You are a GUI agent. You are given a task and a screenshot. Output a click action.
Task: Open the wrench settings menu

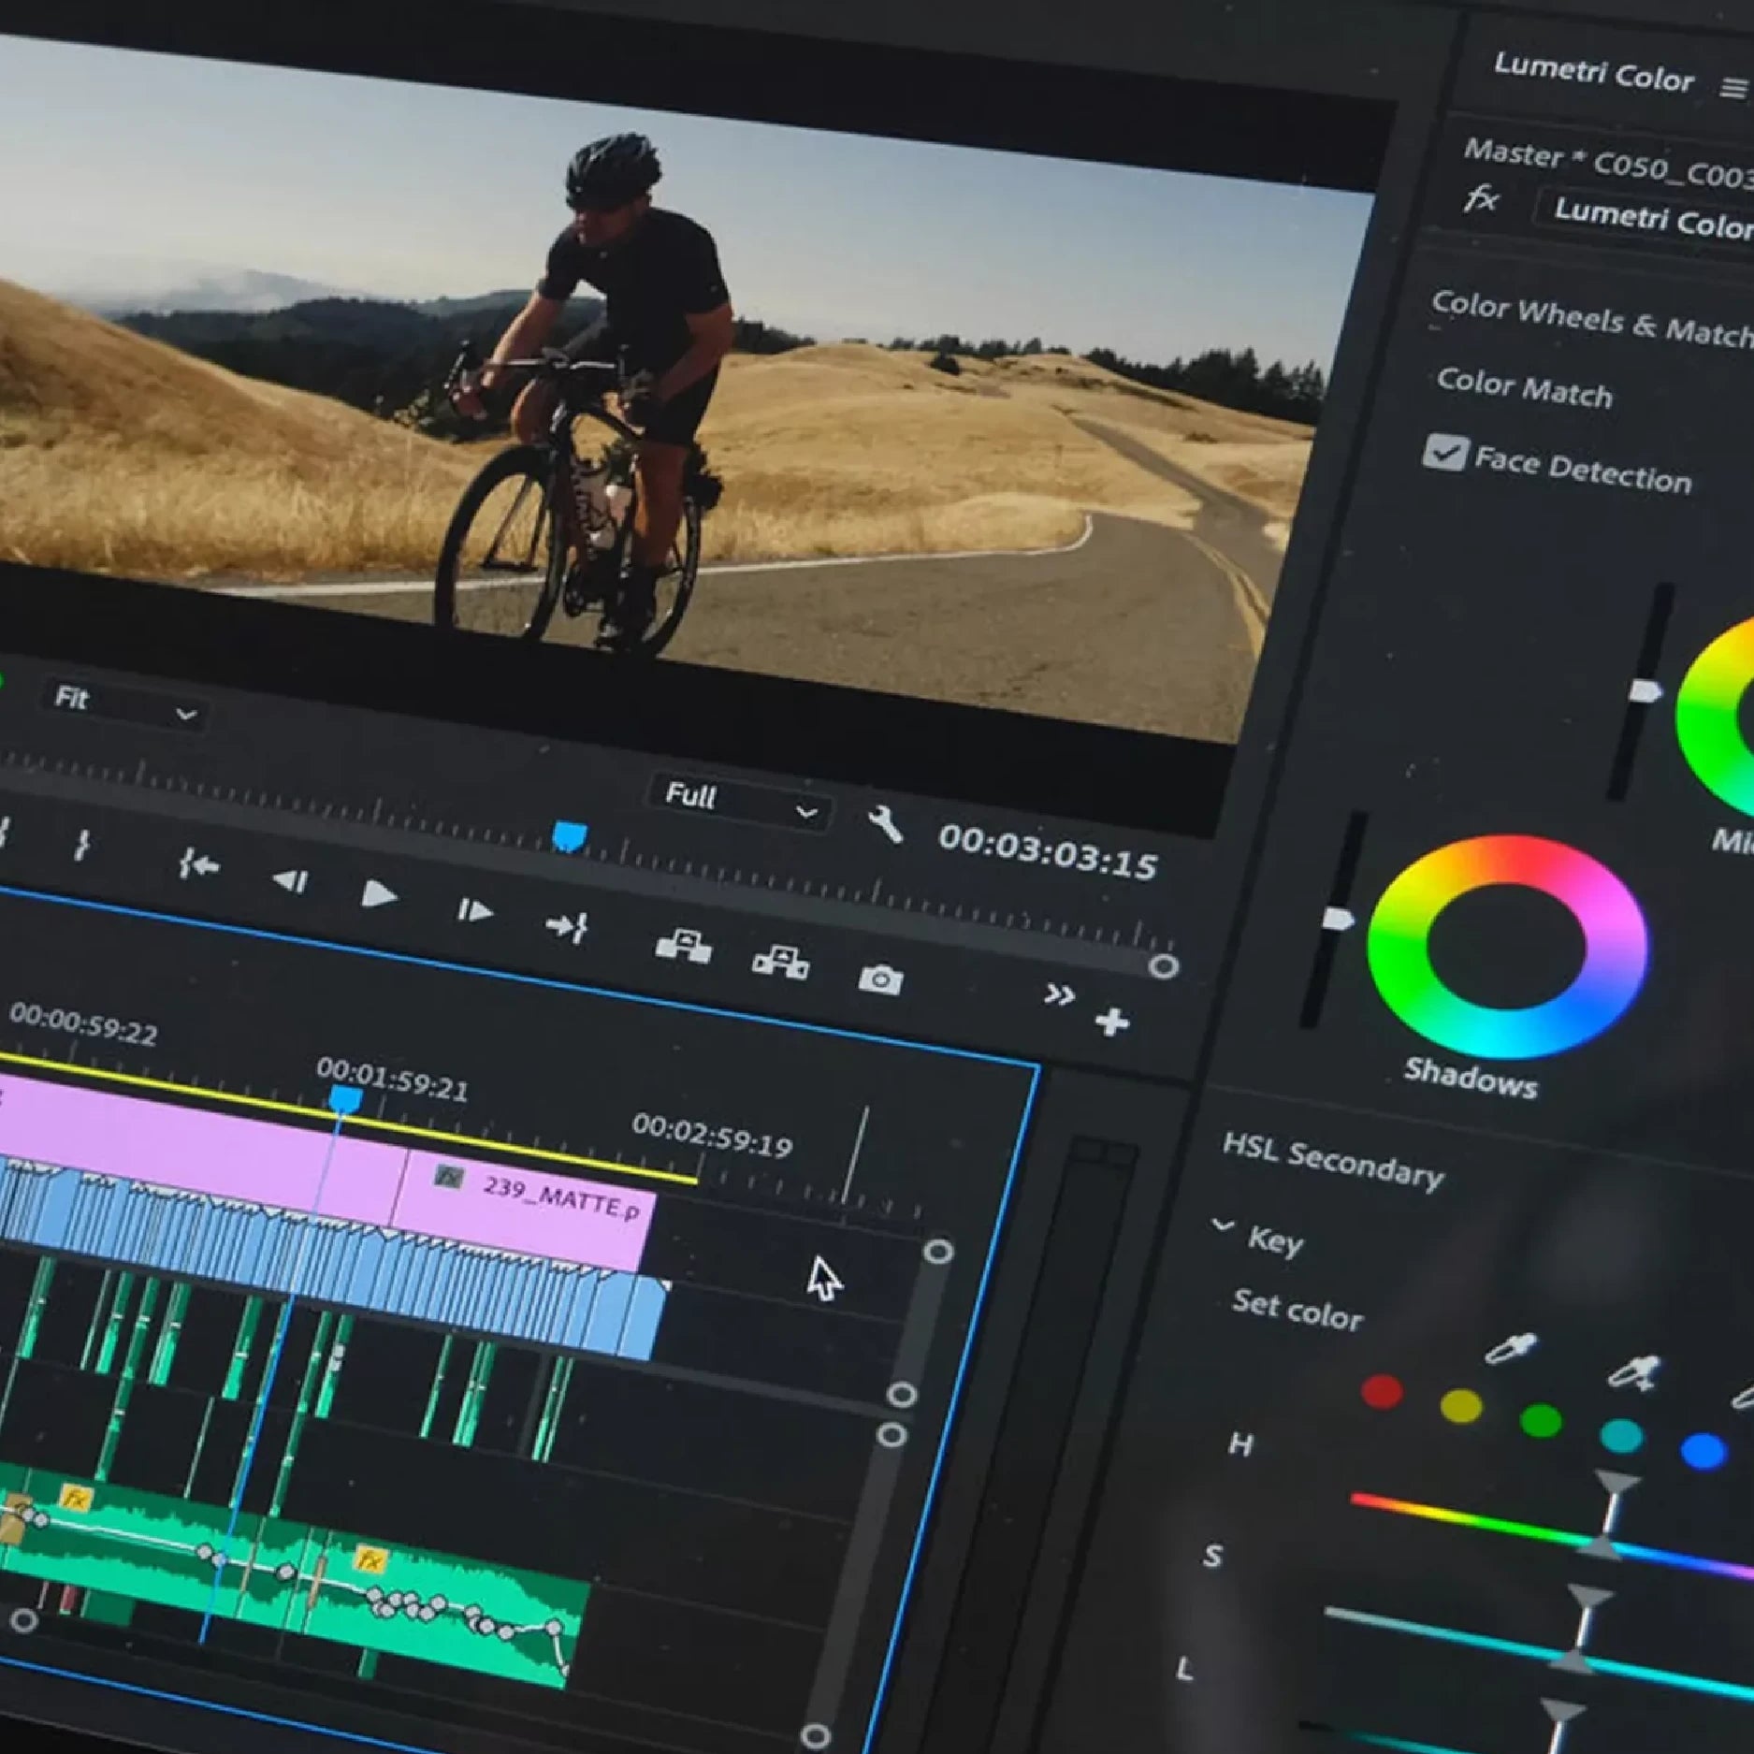pos(884,825)
